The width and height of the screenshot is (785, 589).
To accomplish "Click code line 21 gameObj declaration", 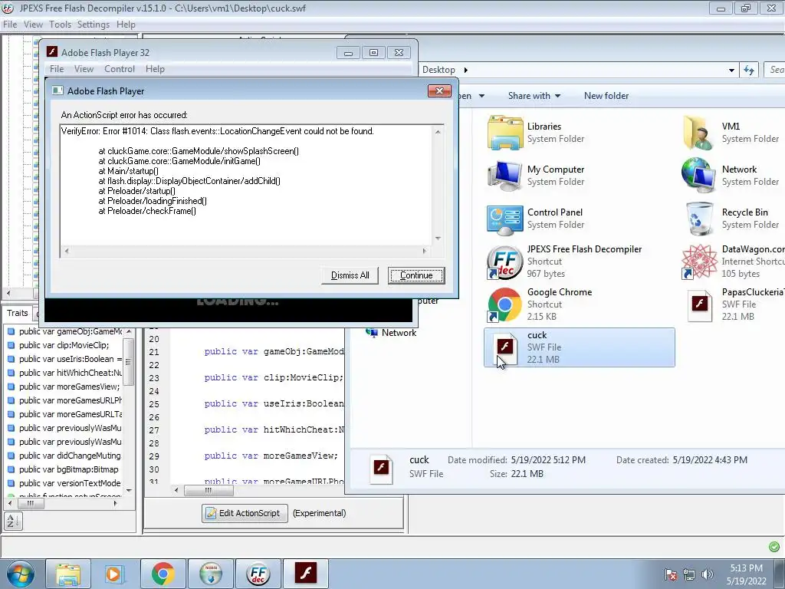I will coord(274,351).
